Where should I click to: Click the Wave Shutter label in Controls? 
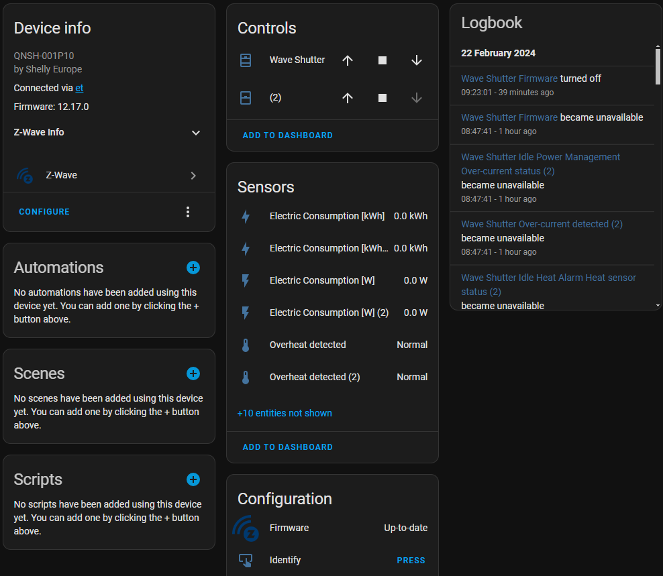click(x=297, y=60)
